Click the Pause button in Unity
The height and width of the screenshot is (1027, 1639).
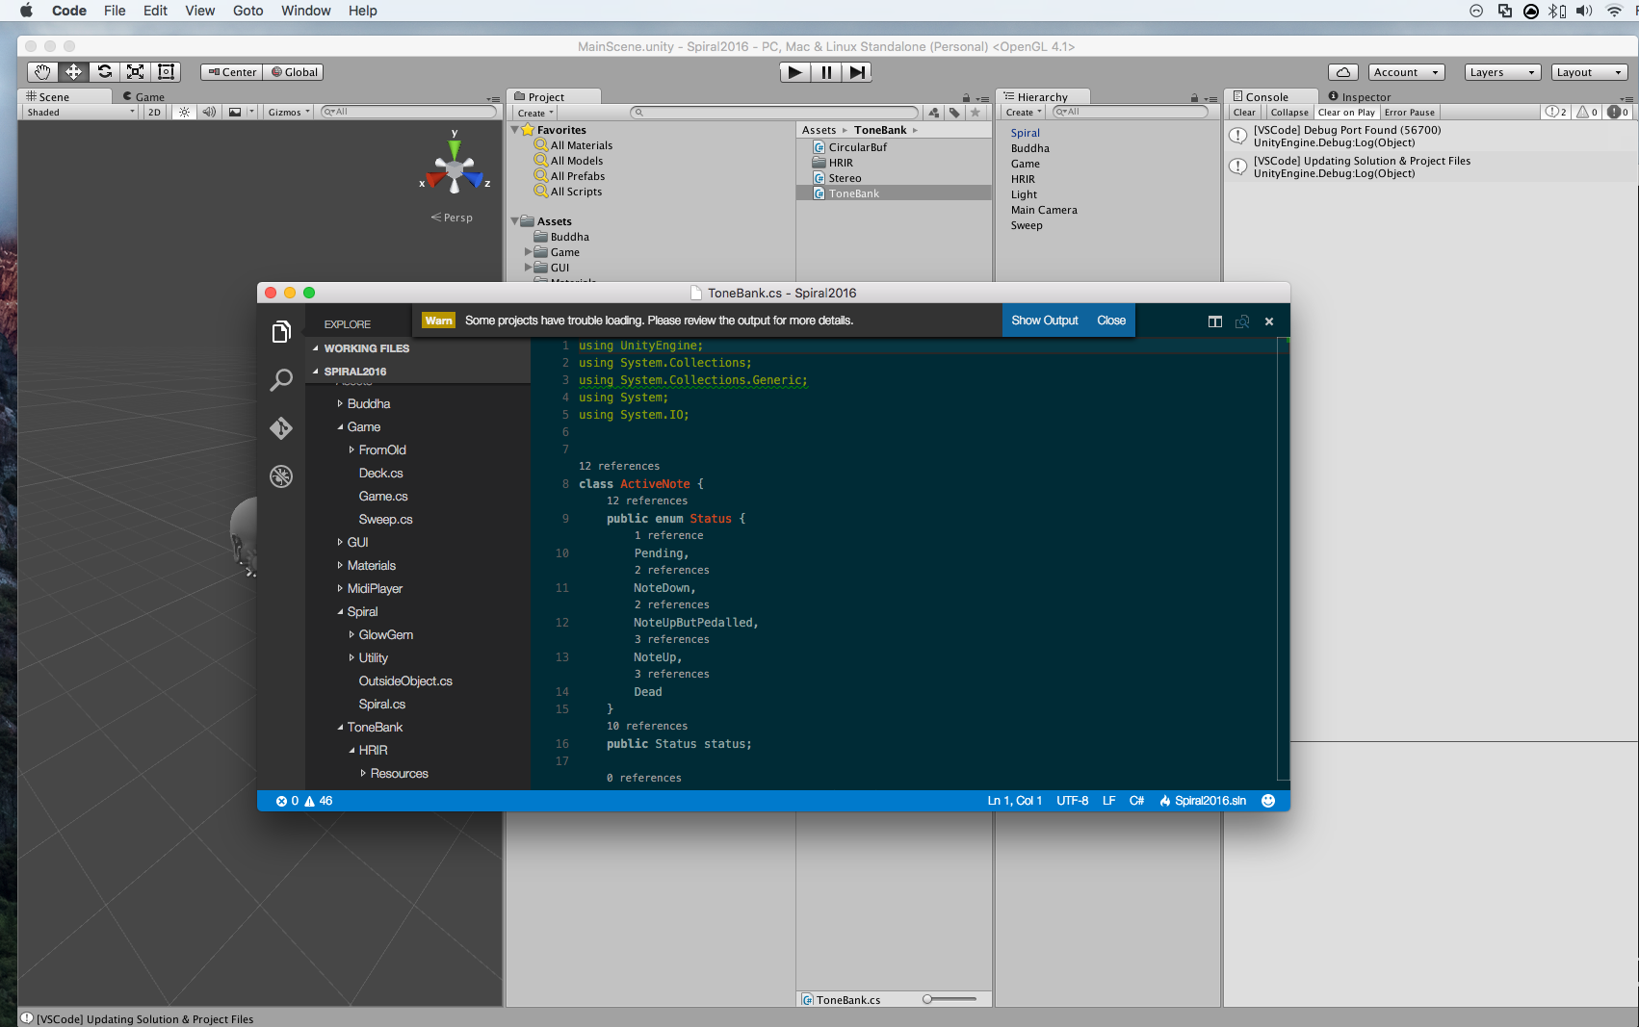(x=826, y=72)
